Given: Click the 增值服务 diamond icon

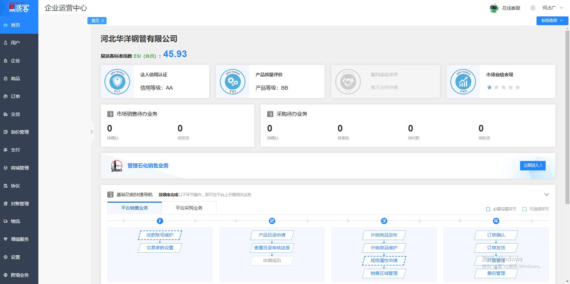Looking at the screenshot, I should pos(5,239).
